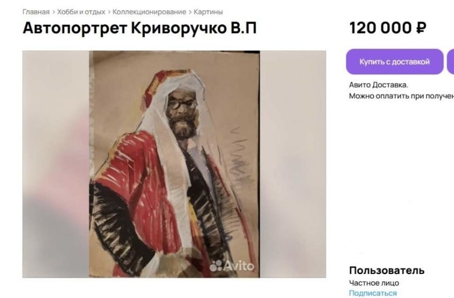Click the Купить с доставкой button
This screenshot has width=454, height=298.
click(x=395, y=62)
